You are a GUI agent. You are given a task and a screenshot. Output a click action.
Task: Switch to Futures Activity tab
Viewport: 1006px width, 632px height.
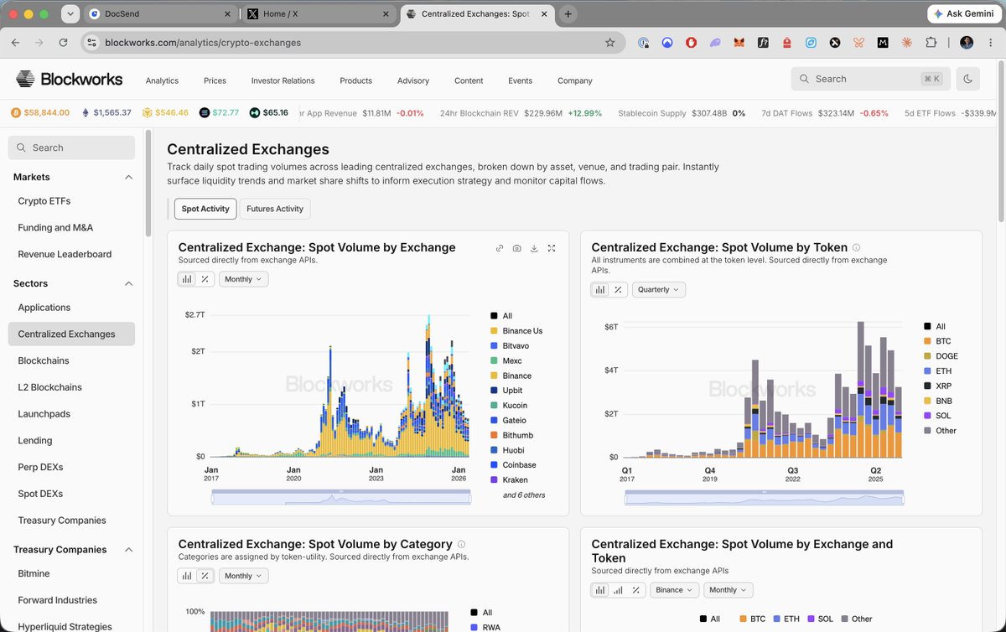click(275, 209)
